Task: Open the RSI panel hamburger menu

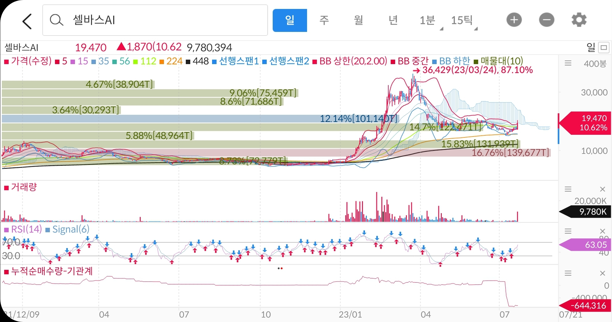Action: [568, 231]
